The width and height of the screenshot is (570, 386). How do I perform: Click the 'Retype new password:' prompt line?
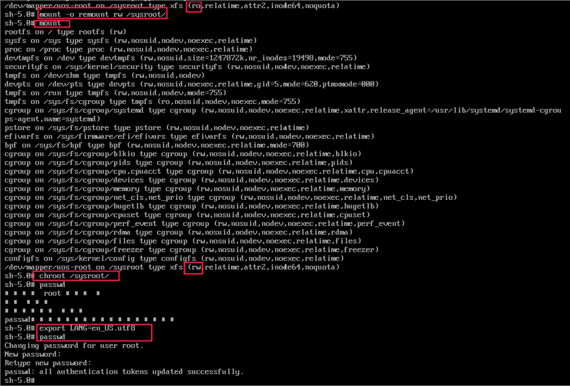(x=48, y=363)
